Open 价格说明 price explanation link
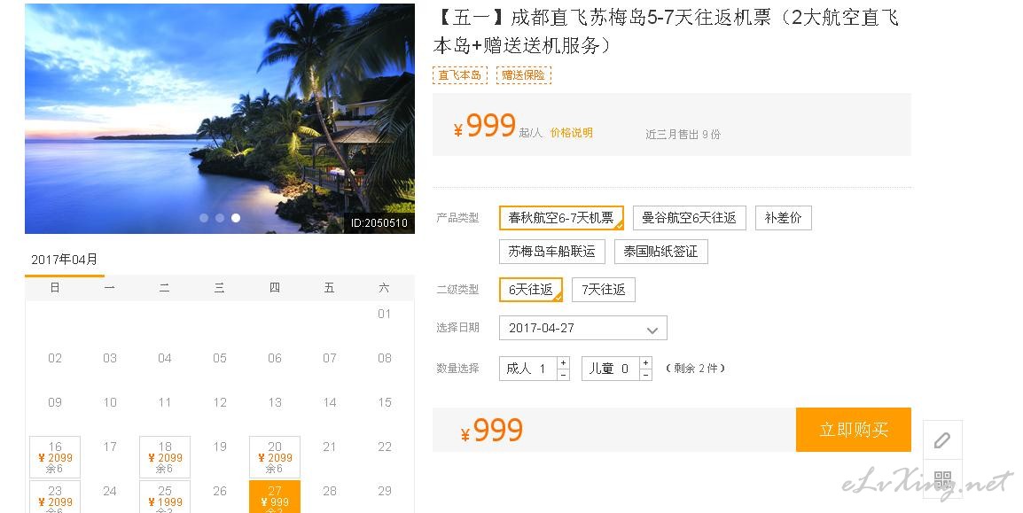This screenshot has height=513, width=1023. (x=572, y=133)
